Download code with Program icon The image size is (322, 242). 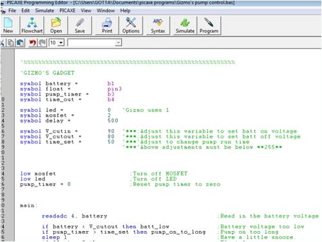pos(209,25)
